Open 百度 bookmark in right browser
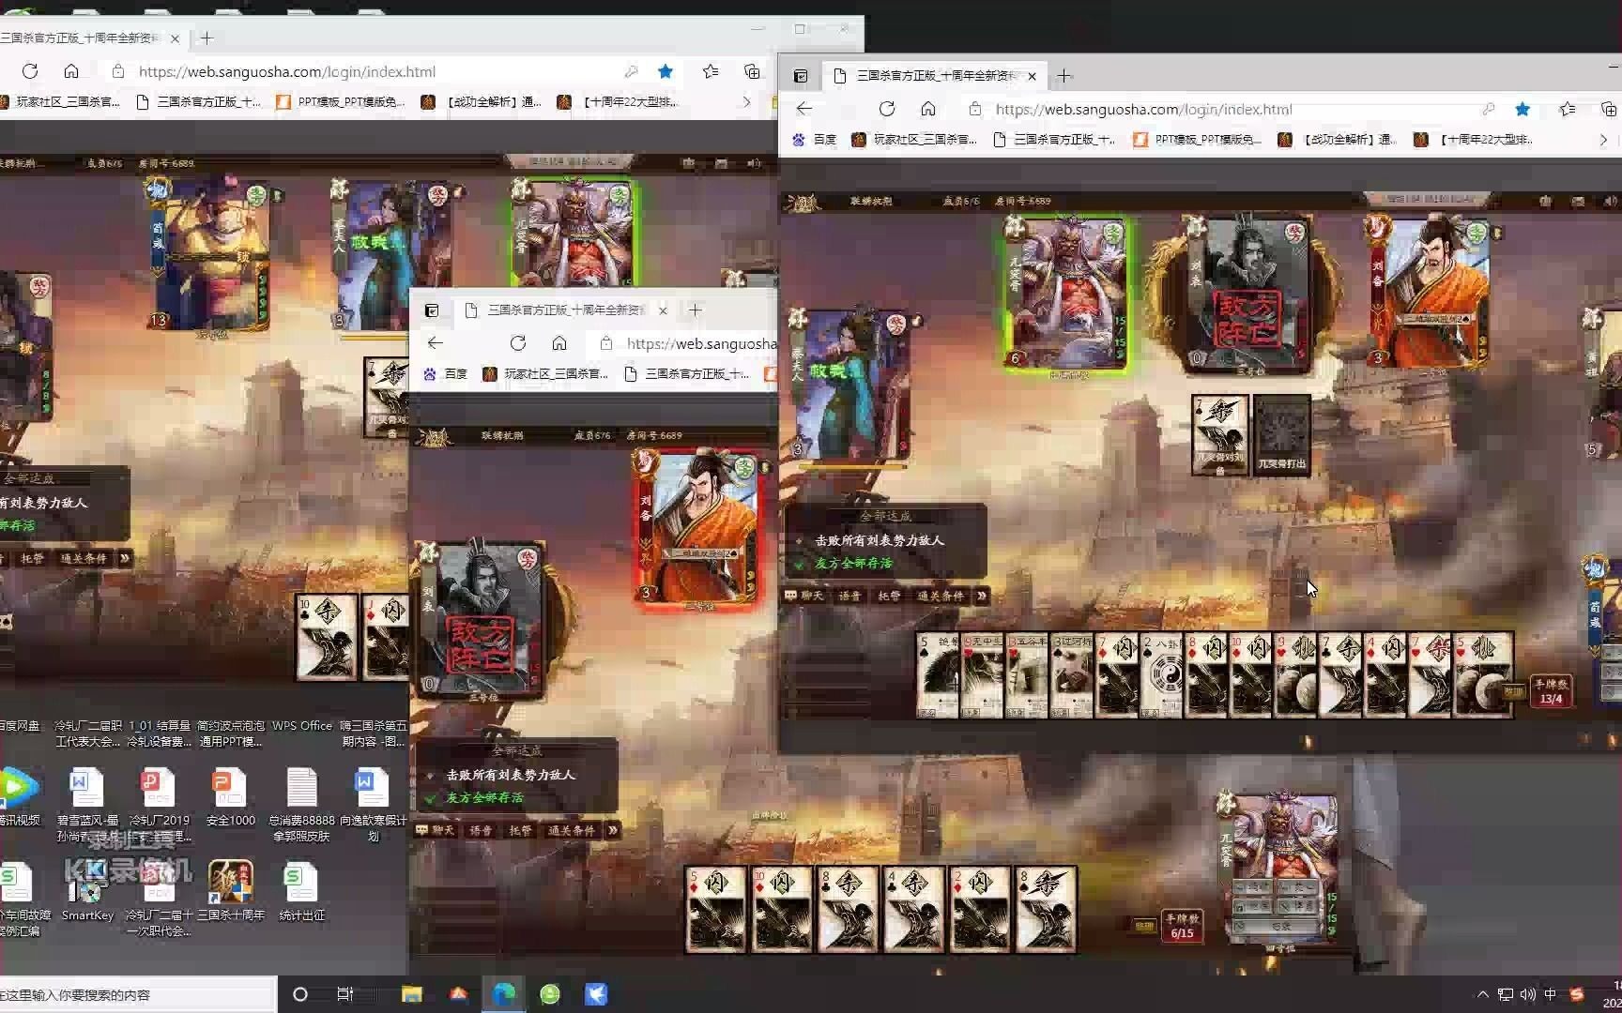The image size is (1622, 1013). (x=815, y=140)
